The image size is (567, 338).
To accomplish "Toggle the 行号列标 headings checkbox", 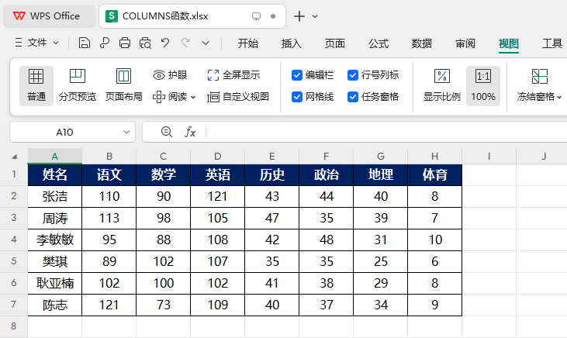I will [x=353, y=75].
